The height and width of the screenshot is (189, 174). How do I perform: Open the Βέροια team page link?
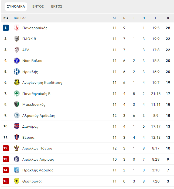coord(28,137)
